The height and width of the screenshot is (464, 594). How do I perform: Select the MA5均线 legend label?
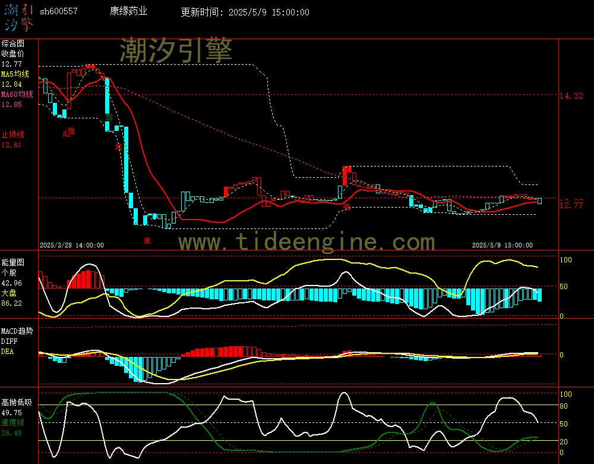tap(15, 74)
